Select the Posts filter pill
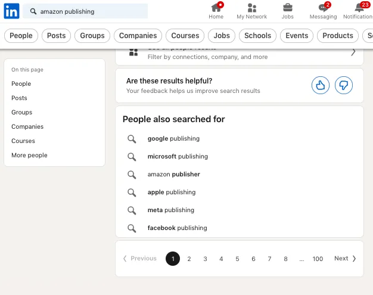This screenshot has height=295, width=373. point(56,36)
